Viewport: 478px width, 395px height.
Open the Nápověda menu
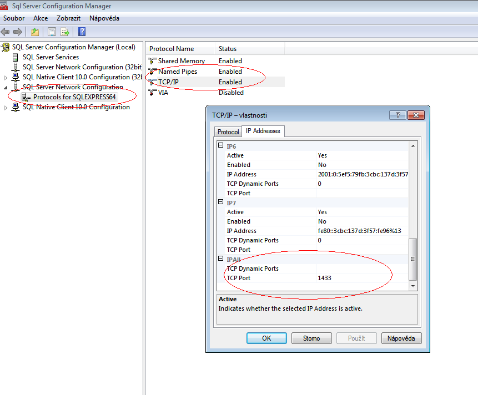click(104, 18)
